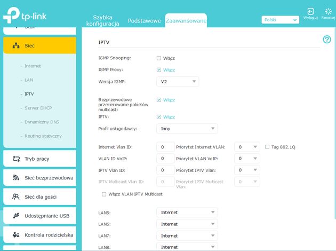Open the Tryb pracy menu
The image size is (336, 251).
point(39,159)
